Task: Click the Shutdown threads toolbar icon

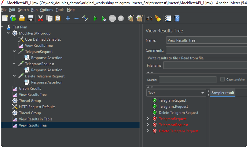Action: tap(121, 18)
